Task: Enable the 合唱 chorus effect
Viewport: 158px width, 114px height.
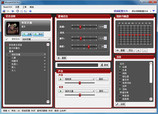Action: pyautogui.click(x=120, y=67)
